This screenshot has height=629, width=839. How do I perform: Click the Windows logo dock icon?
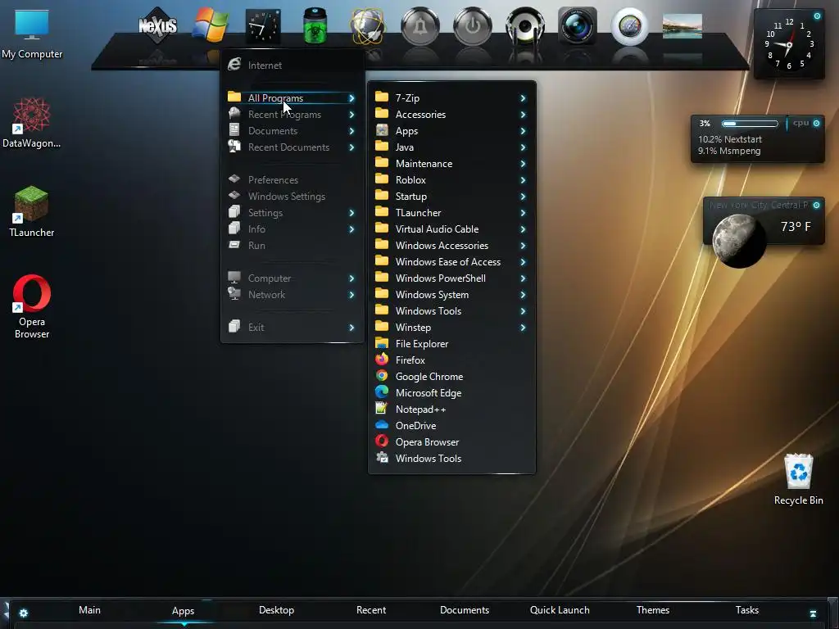[211, 25]
